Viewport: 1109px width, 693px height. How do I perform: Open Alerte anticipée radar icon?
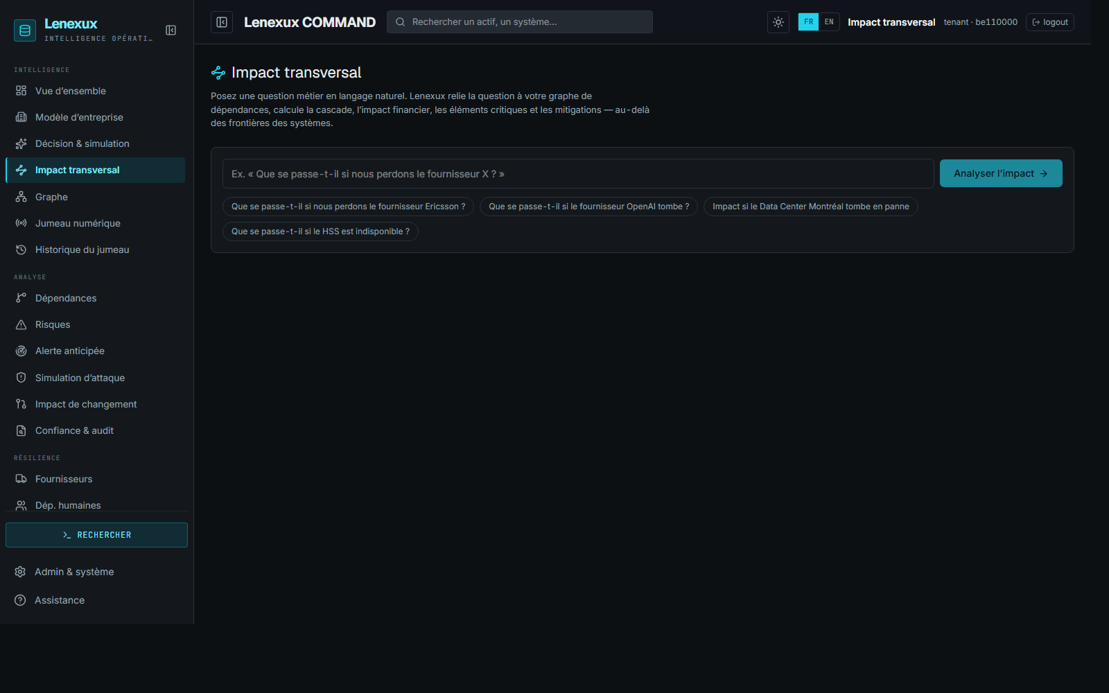(21, 351)
